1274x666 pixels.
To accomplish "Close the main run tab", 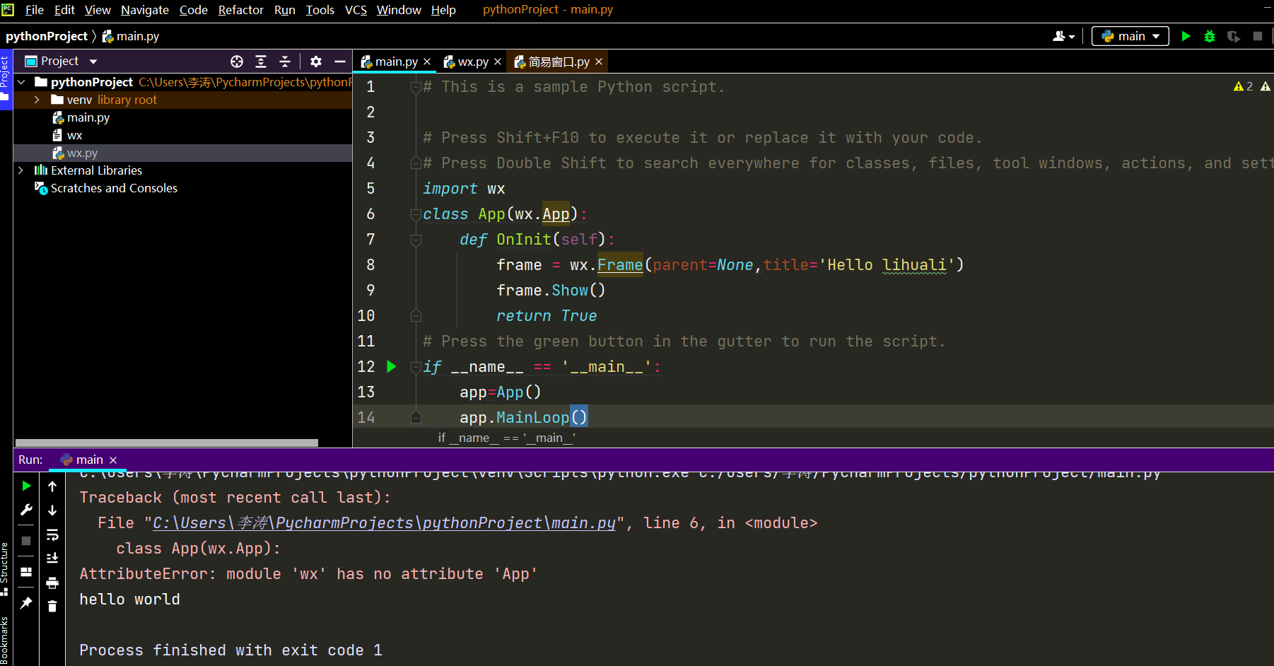I will click(113, 460).
